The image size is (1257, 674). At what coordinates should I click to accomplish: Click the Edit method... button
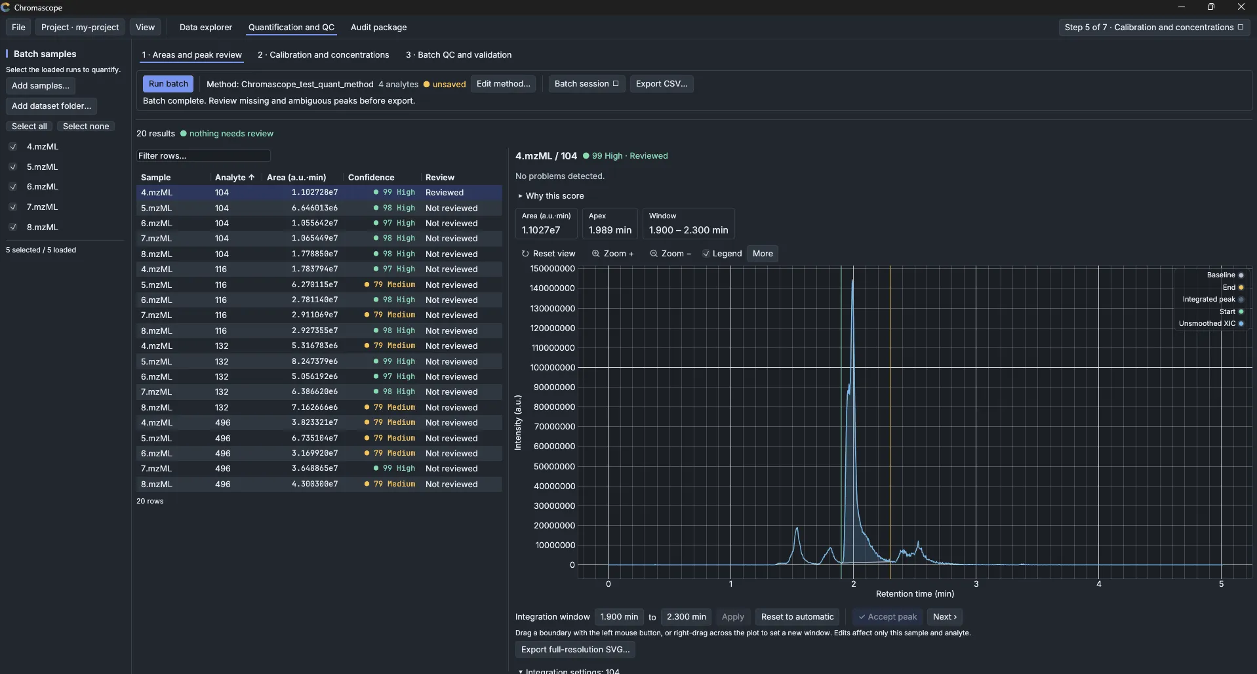tap(503, 84)
